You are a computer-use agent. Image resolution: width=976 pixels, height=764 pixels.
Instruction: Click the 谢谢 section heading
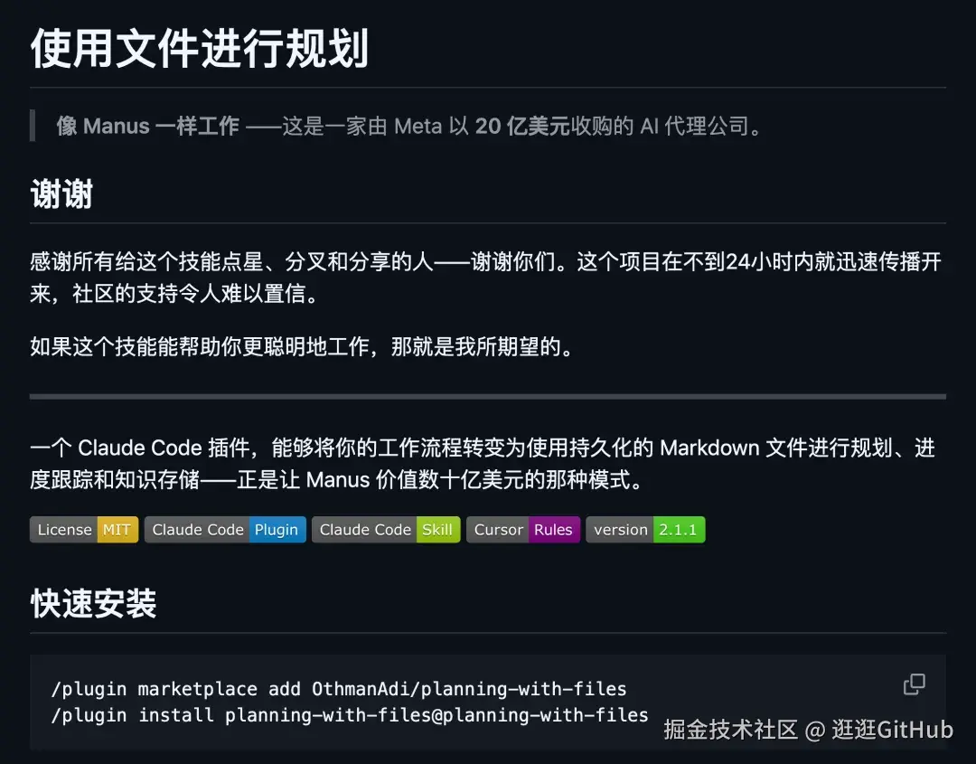pos(61,193)
